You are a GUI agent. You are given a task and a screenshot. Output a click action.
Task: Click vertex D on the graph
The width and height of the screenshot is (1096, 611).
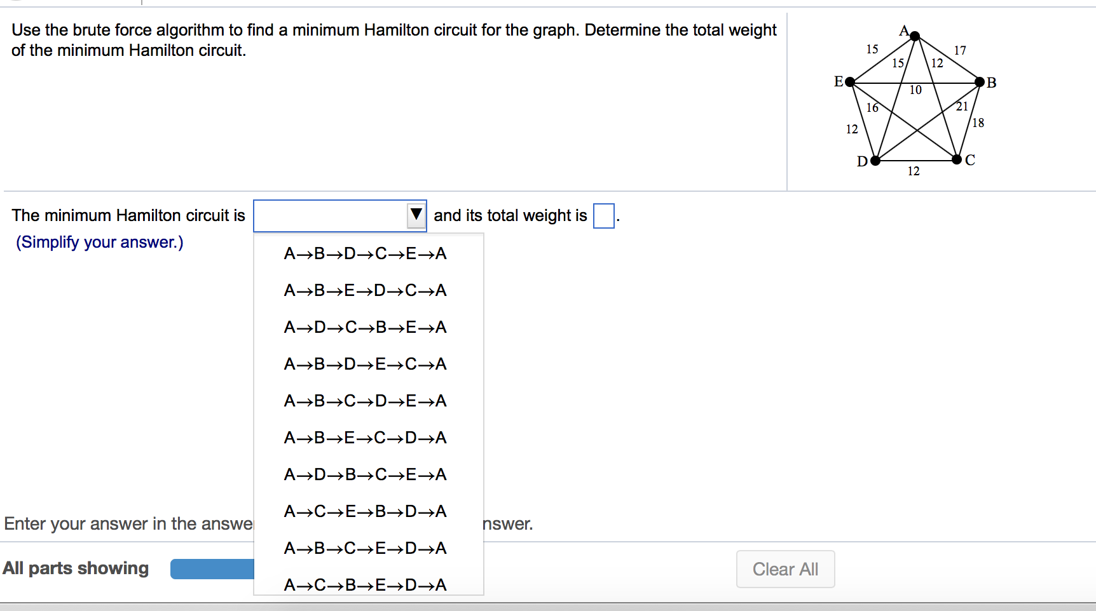click(x=875, y=161)
